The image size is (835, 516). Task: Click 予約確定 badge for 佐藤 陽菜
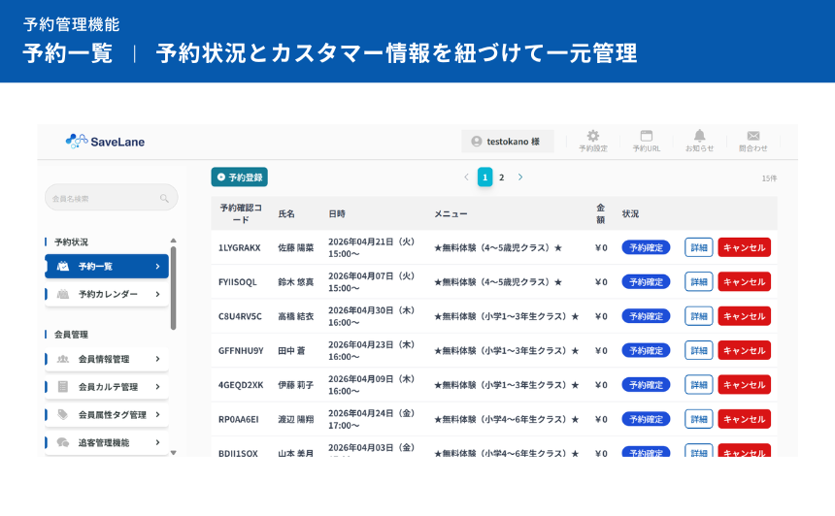646,247
